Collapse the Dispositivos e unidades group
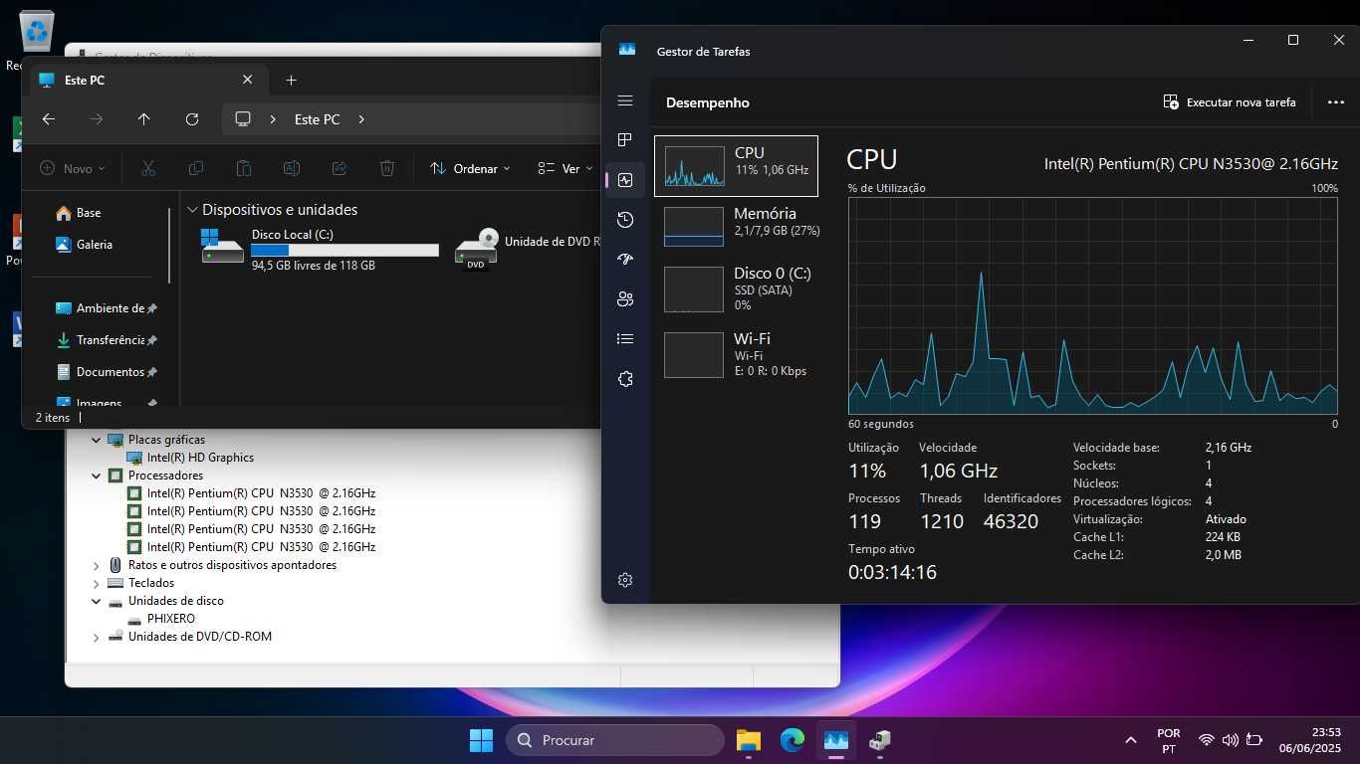 193,210
